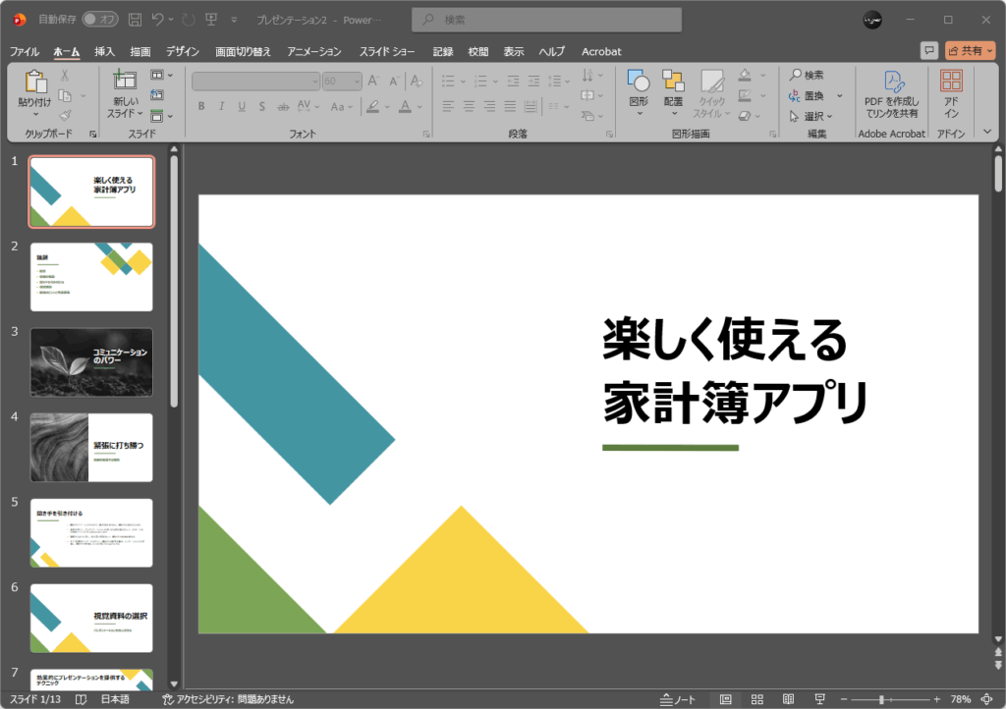
Task: Click the Arrange (配置) icon
Action: point(673,82)
